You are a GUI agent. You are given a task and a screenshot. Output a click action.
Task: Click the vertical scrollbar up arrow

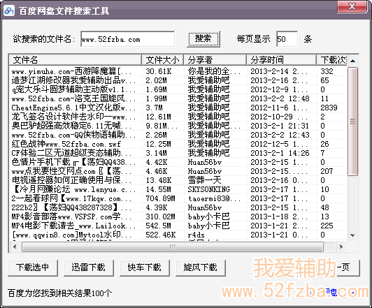[x=353, y=61]
